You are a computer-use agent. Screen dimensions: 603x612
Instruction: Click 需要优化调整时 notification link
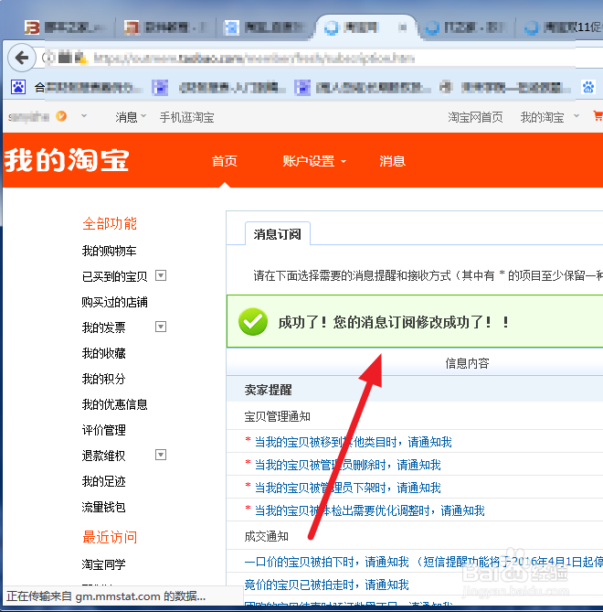(x=369, y=510)
